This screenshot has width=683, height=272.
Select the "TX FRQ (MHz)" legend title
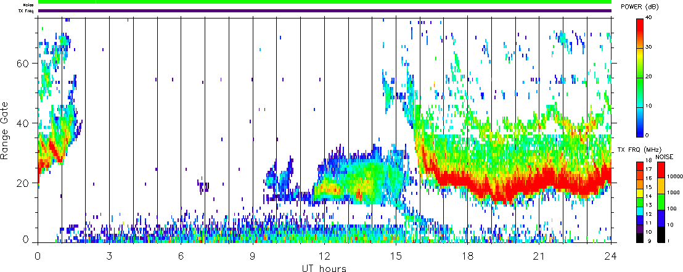(x=639, y=149)
